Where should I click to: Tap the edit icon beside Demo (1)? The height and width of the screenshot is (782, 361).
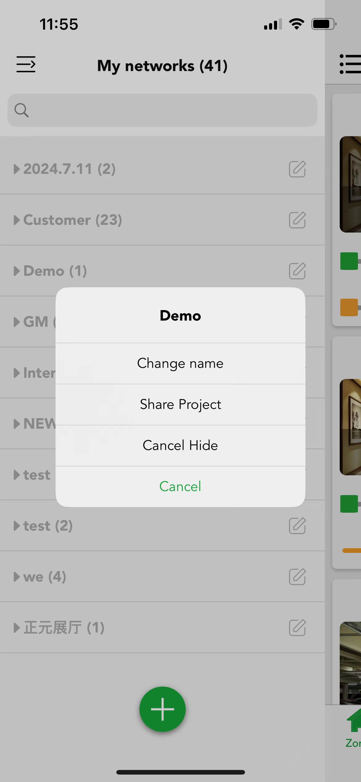[x=297, y=271]
